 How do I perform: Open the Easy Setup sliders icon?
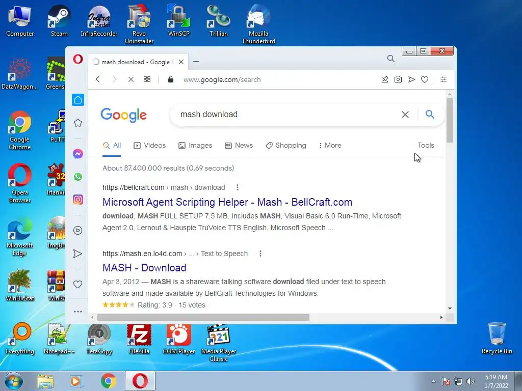(443, 79)
